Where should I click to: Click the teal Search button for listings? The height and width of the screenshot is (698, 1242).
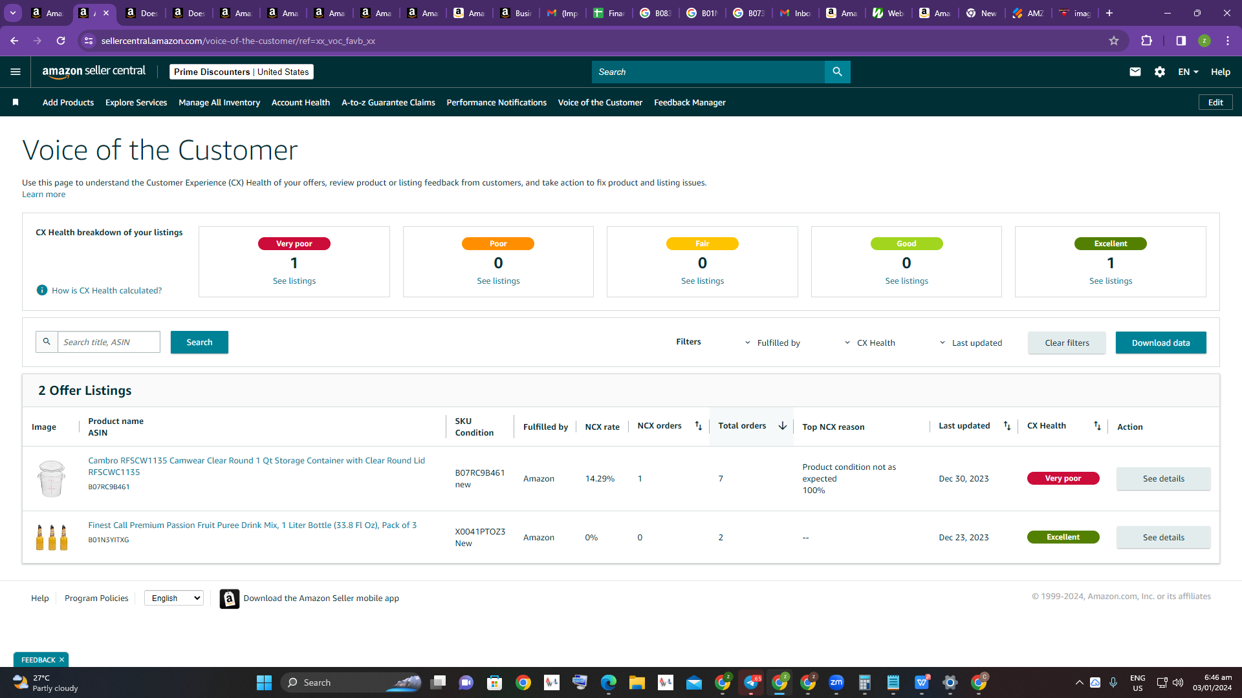pos(199,343)
